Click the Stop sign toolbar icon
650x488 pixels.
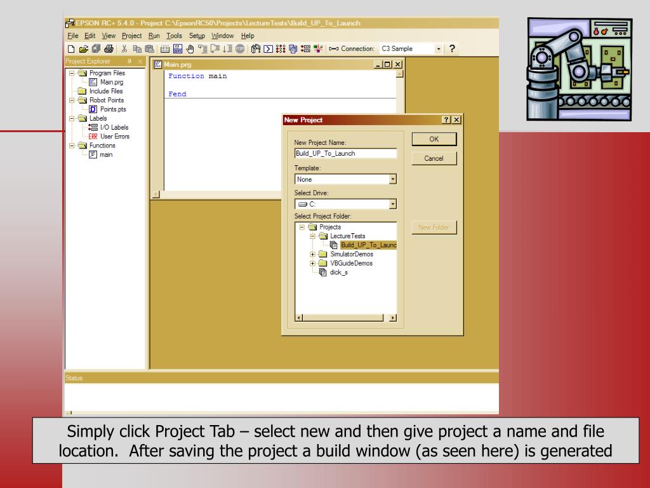(239, 49)
